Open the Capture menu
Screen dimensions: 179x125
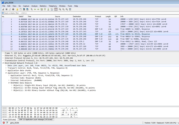tap(26, 6)
